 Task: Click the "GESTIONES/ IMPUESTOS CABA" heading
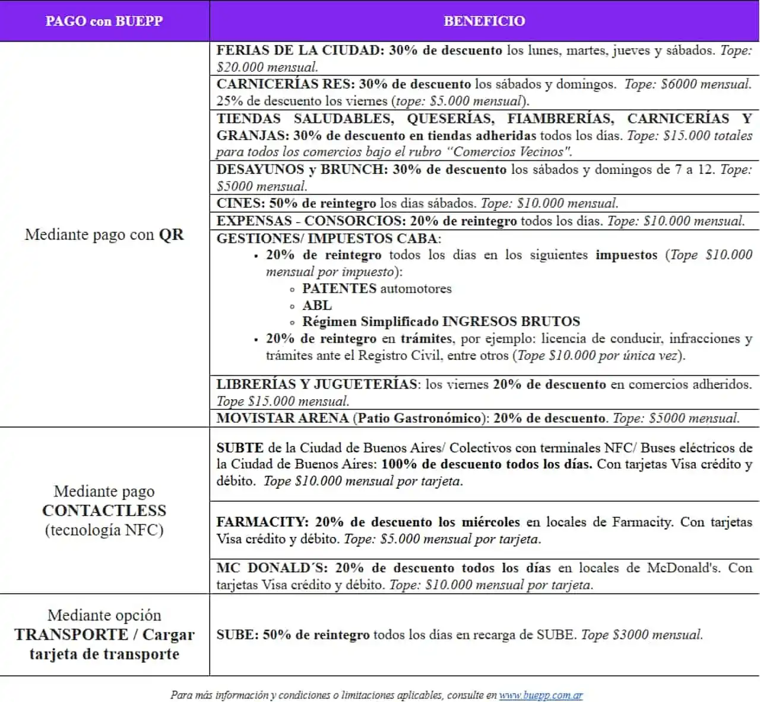click(329, 238)
